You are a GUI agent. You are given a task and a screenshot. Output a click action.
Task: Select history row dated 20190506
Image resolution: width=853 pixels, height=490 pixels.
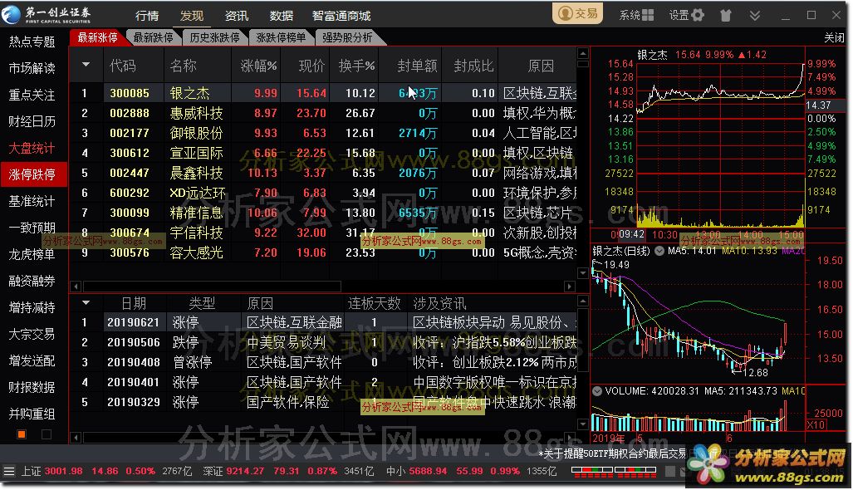323,342
